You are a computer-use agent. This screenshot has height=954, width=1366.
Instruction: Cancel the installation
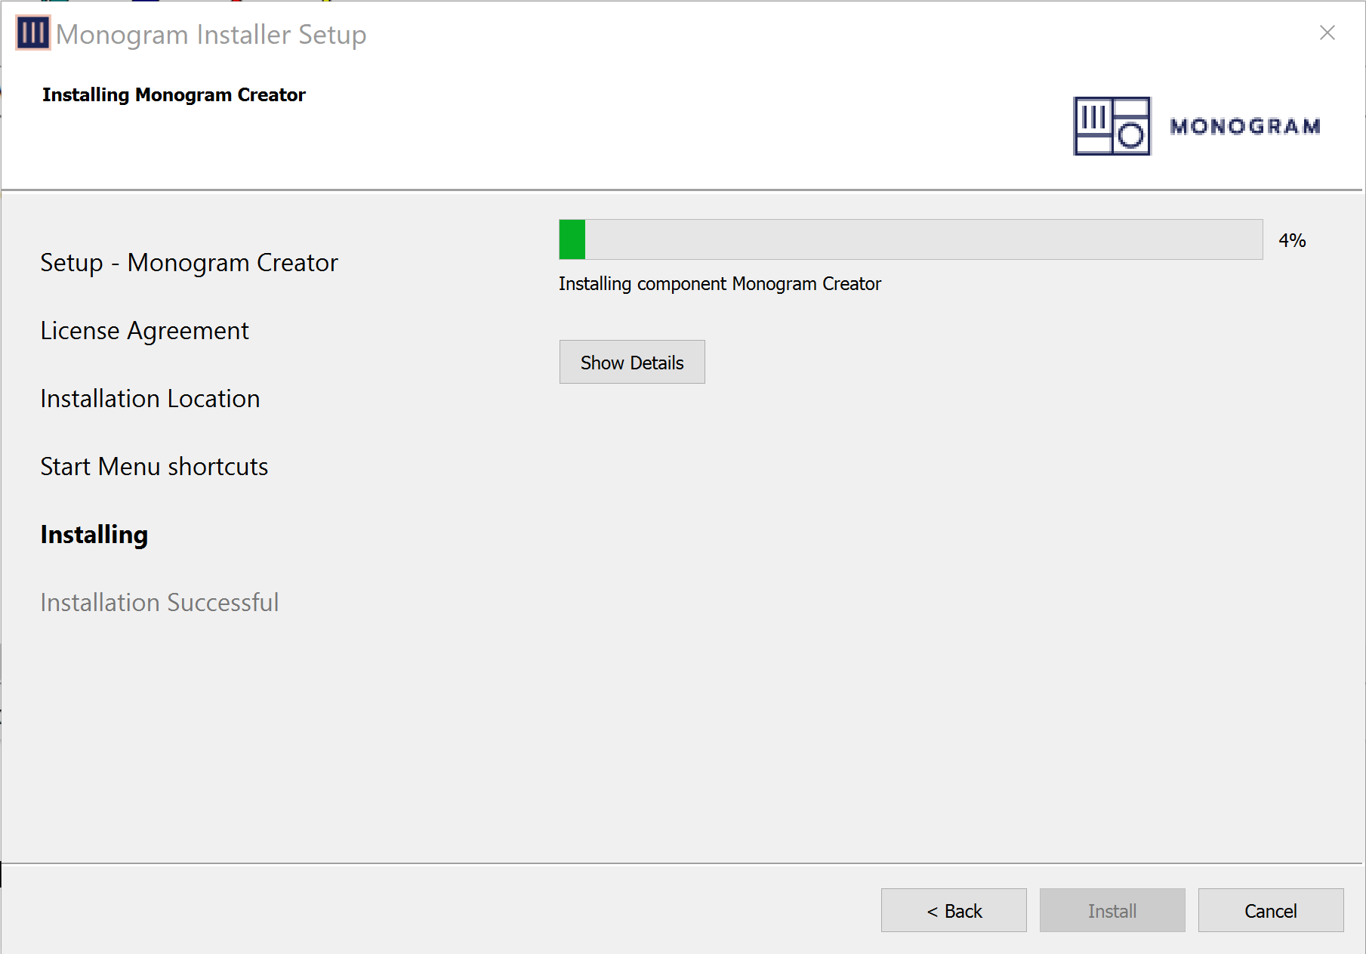pyautogui.click(x=1270, y=910)
